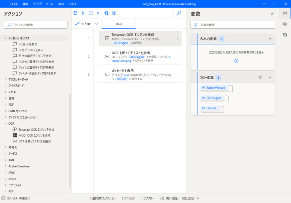This screenshot has height=203, width=291.
Task: Expand the CMD セッション group
Action: tap(6, 111)
